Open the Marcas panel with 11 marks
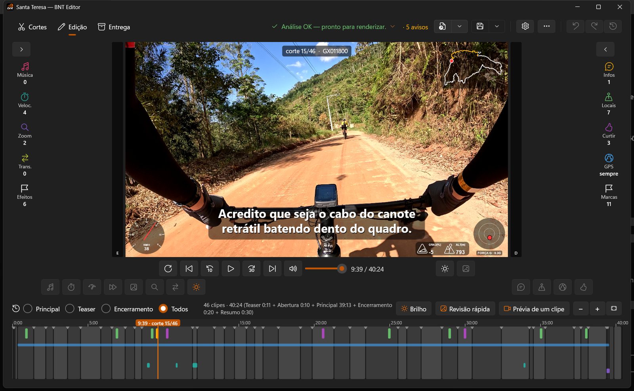The image size is (634, 391). 609,195
